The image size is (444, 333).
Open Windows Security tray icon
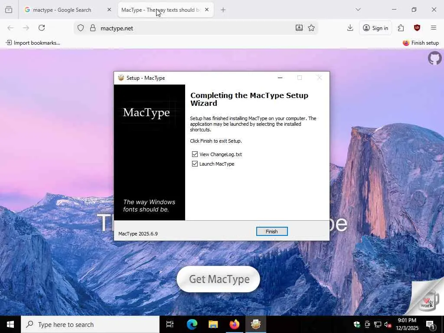coord(357,324)
